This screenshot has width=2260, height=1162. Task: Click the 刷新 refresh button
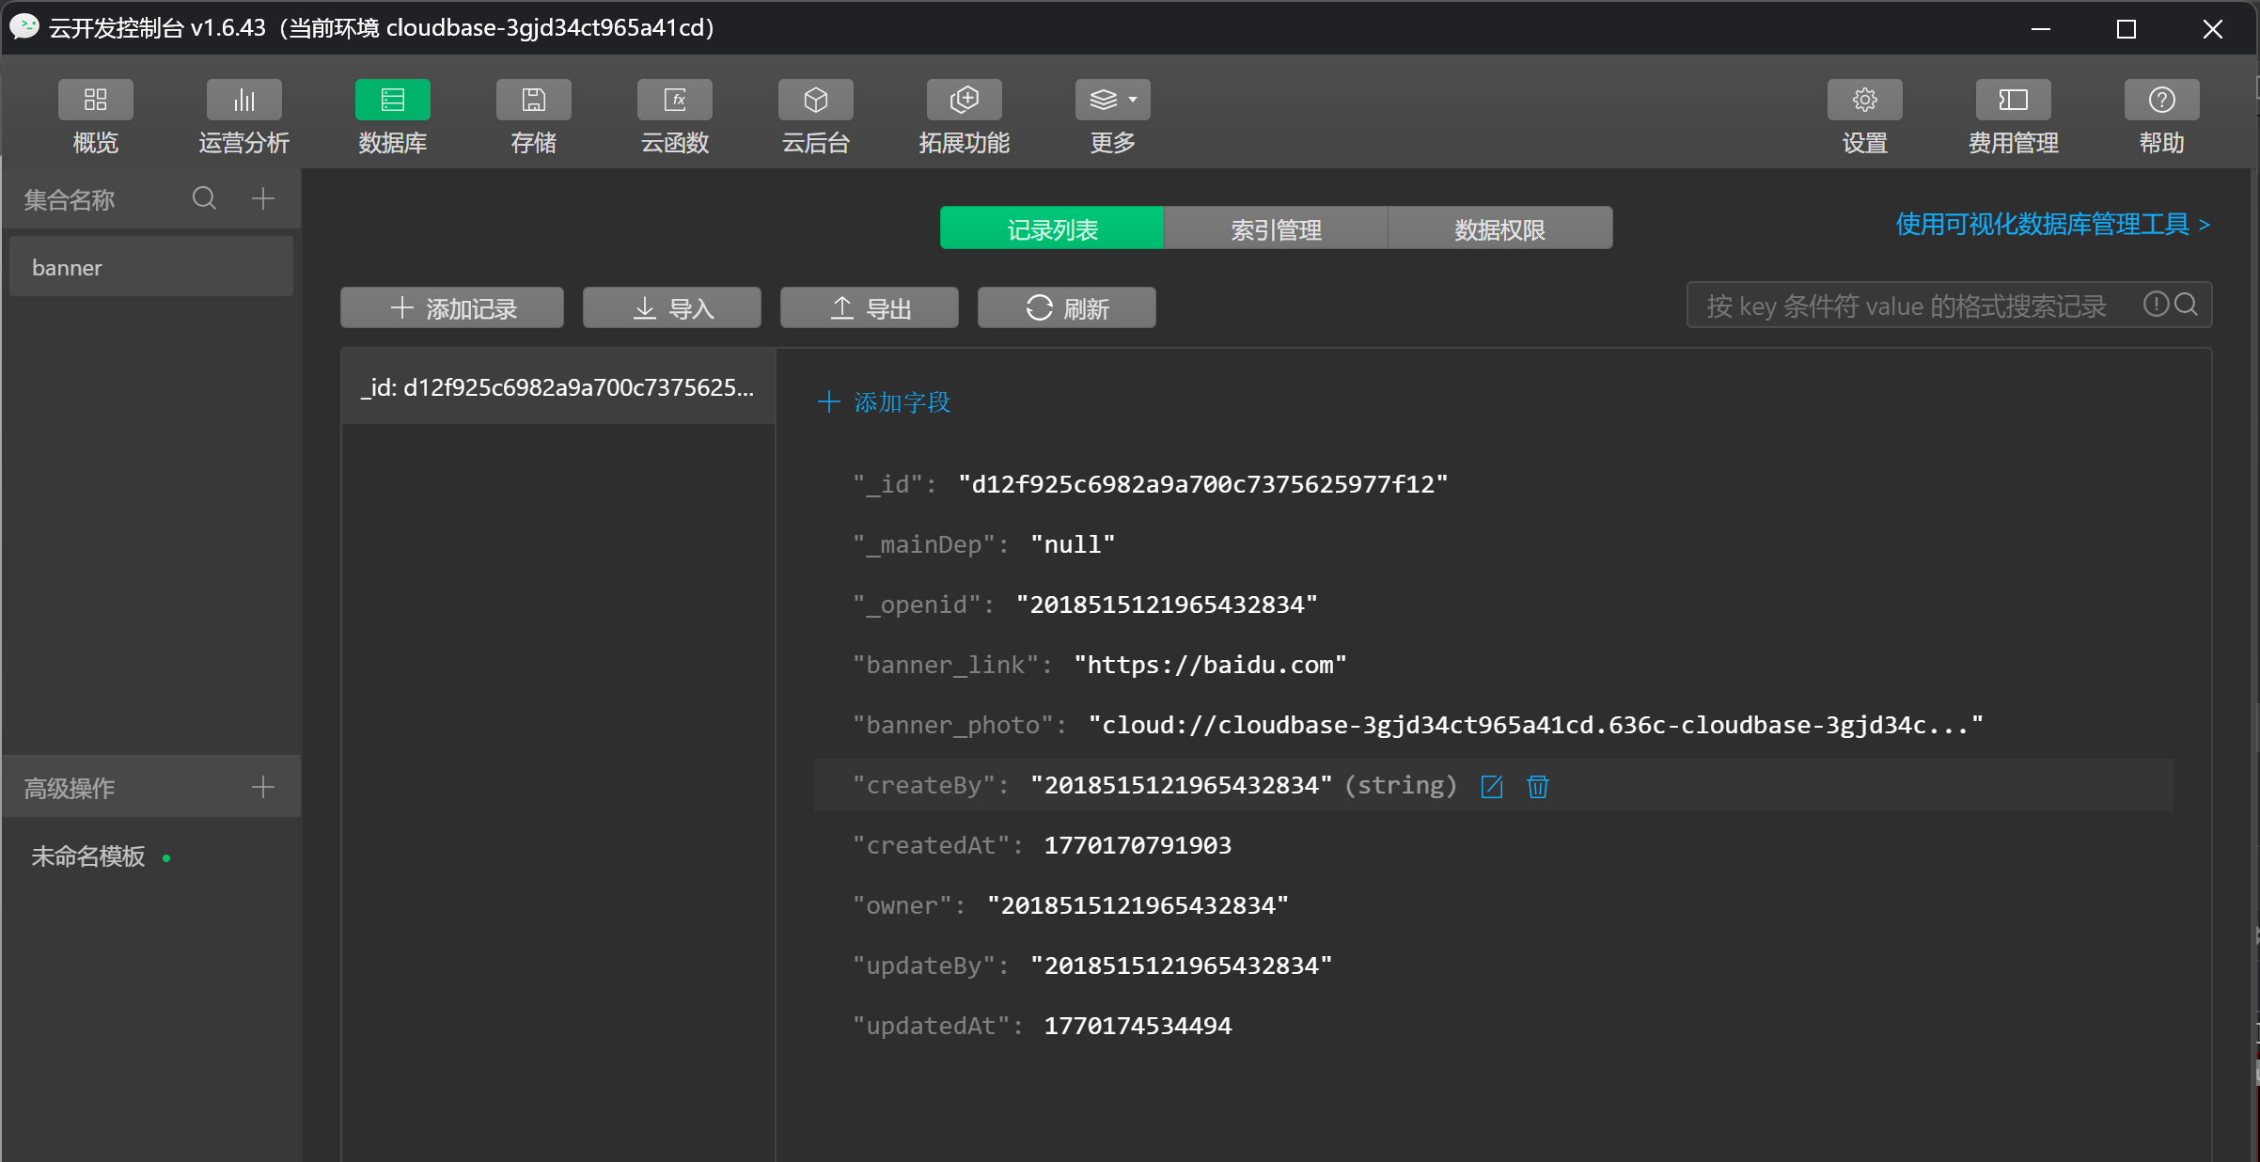[1066, 307]
